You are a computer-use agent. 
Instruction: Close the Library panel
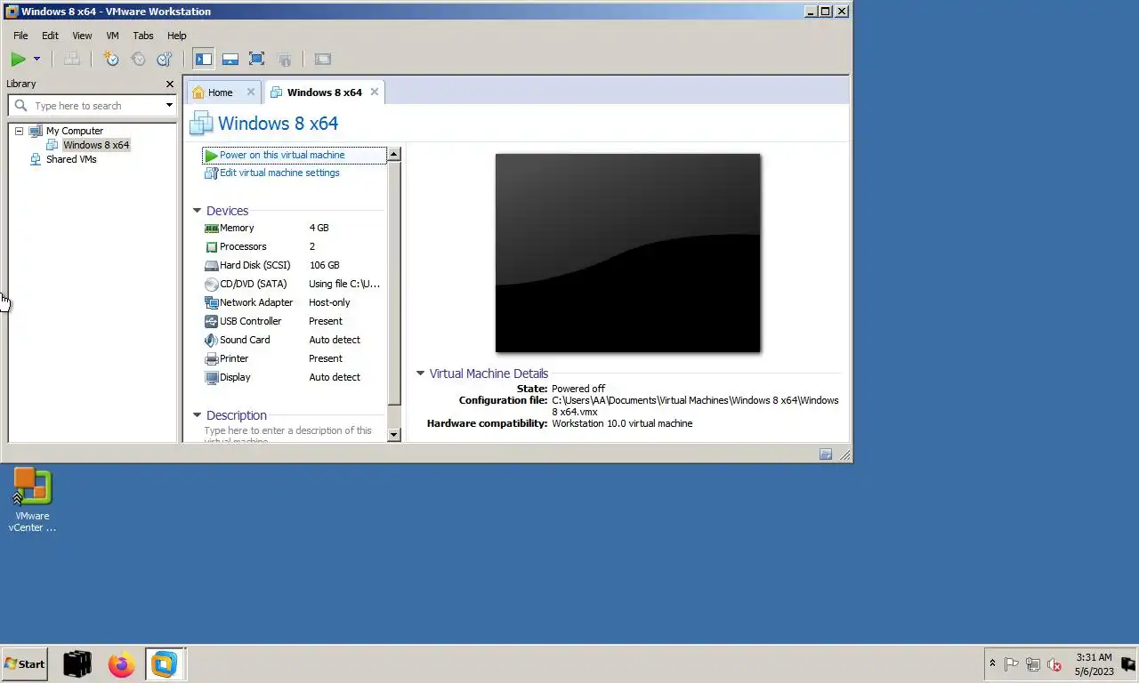[x=170, y=84]
